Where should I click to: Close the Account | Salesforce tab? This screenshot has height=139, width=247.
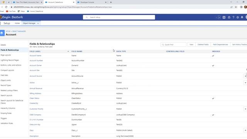tap(74, 2)
